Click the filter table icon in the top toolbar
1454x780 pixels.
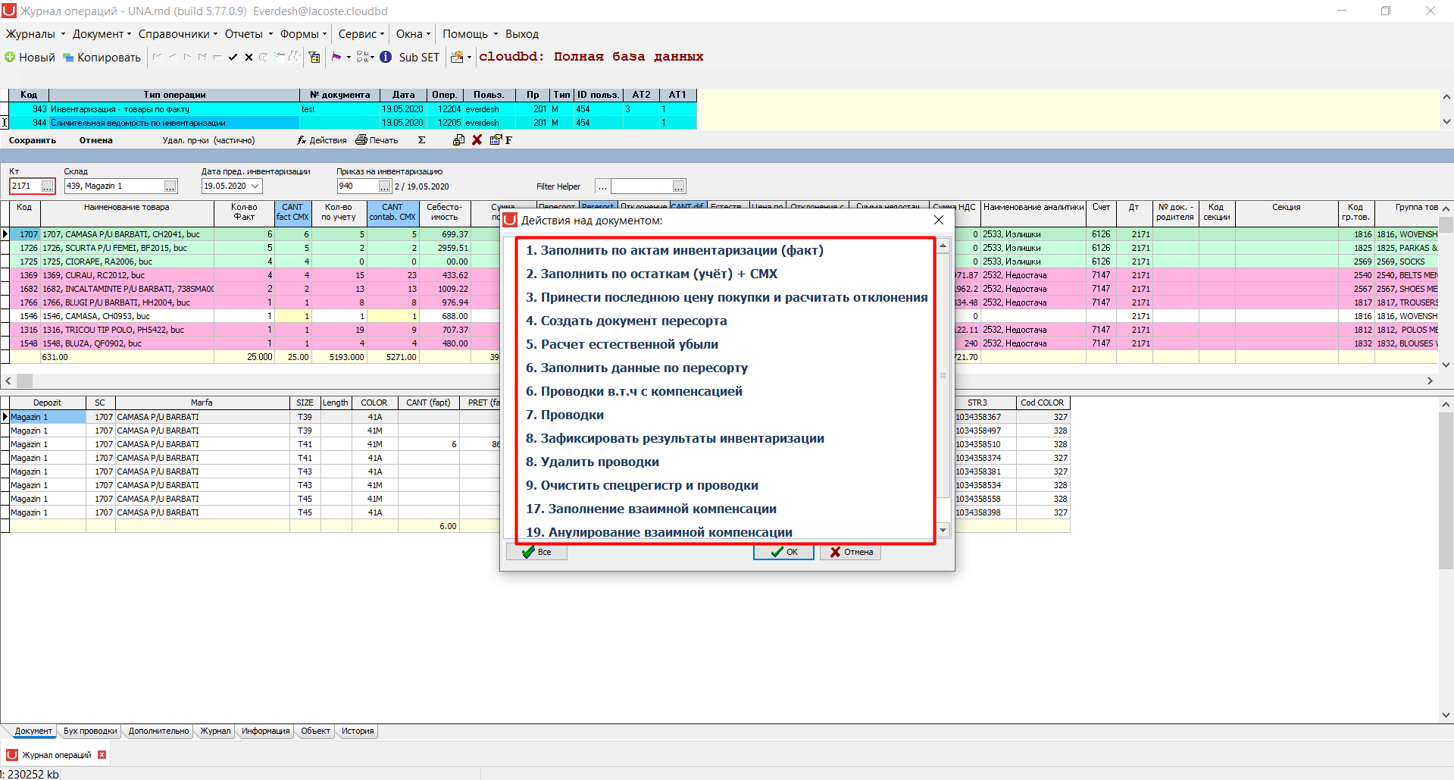[314, 57]
